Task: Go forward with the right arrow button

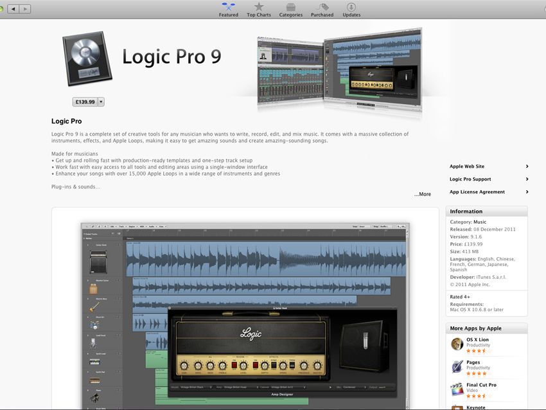Action: coord(24,9)
